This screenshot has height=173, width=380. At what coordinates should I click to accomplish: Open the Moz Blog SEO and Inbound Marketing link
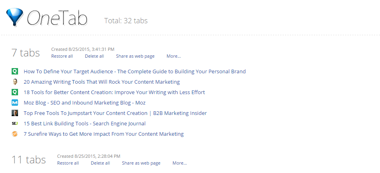tap(85, 103)
